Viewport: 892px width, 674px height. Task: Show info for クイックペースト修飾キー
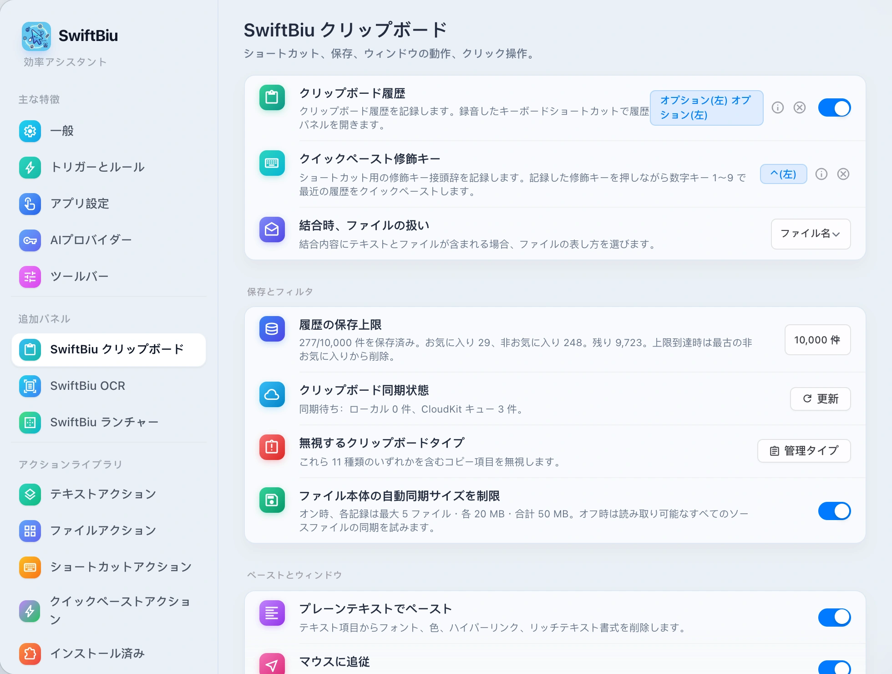point(821,174)
